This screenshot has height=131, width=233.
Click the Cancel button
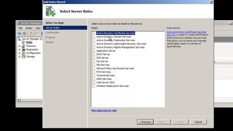pos(198,122)
